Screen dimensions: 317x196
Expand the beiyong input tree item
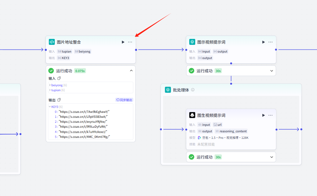pyautogui.click(x=50, y=85)
